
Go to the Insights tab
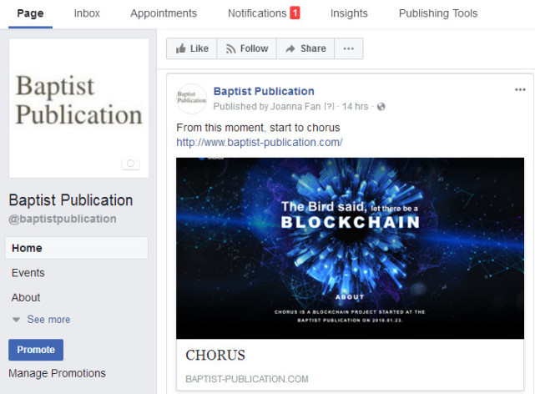click(x=349, y=13)
